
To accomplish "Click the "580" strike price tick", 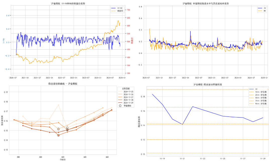I will 18,157.
